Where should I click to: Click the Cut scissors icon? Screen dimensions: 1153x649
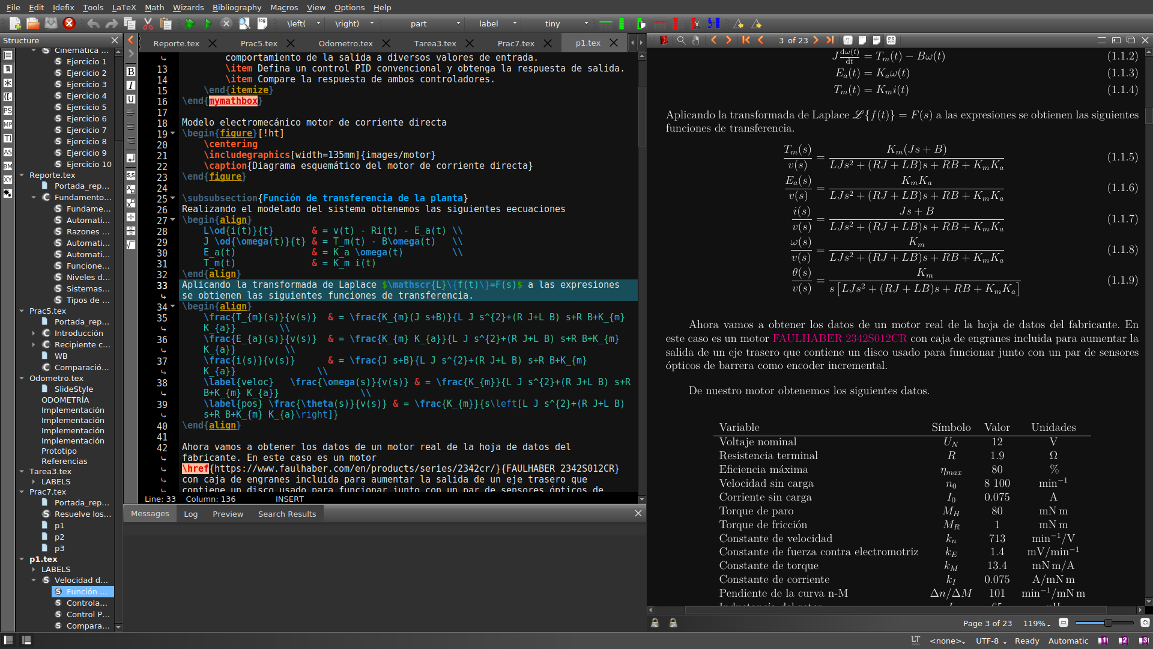click(148, 23)
